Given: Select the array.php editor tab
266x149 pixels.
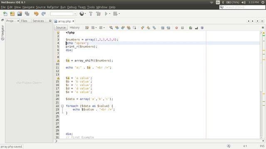Looking at the screenshot, I should [x=64, y=21].
